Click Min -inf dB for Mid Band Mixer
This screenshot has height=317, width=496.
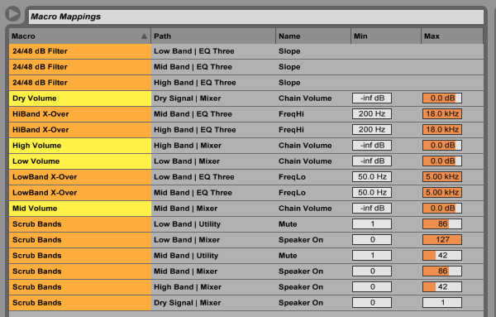pos(372,209)
